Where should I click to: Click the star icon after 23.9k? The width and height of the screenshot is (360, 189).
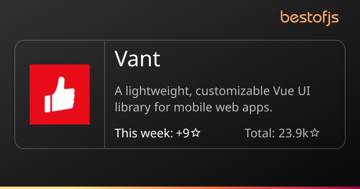pyautogui.click(x=314, y=133)
